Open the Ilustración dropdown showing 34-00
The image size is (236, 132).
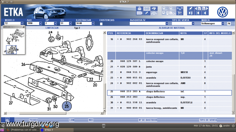click(93, 24)
